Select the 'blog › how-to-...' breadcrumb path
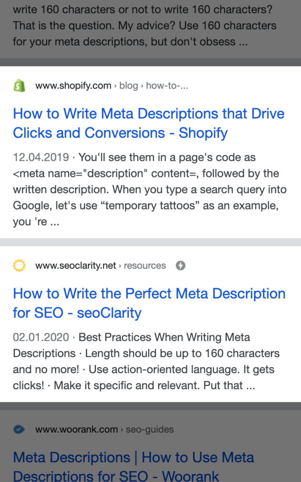 (x=154, y=86)
